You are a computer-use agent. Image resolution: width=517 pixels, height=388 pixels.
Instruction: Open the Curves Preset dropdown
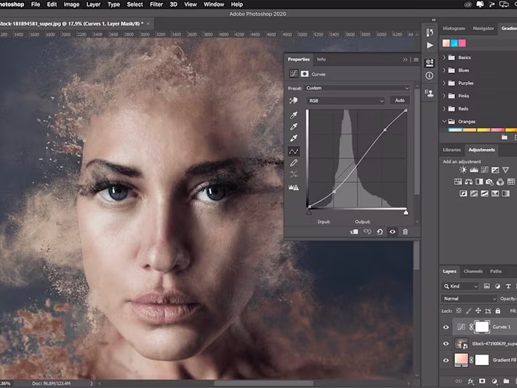(357, 88)
